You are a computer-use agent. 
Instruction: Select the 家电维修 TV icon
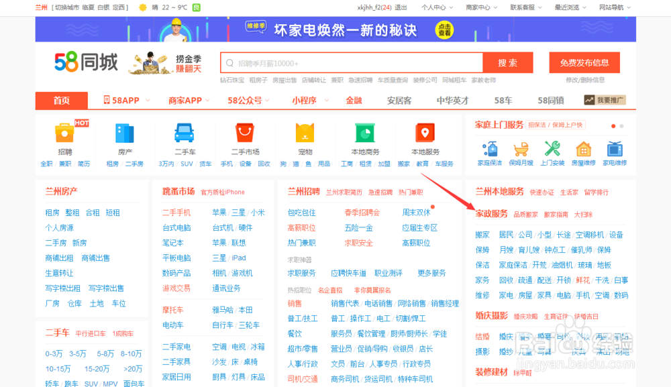[615, 149]
